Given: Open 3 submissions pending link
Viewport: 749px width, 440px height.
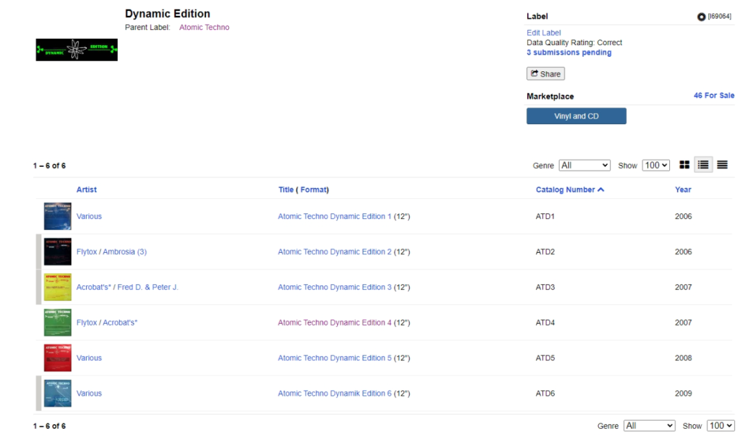Looking at the screenshot, I should click(569, 53).
